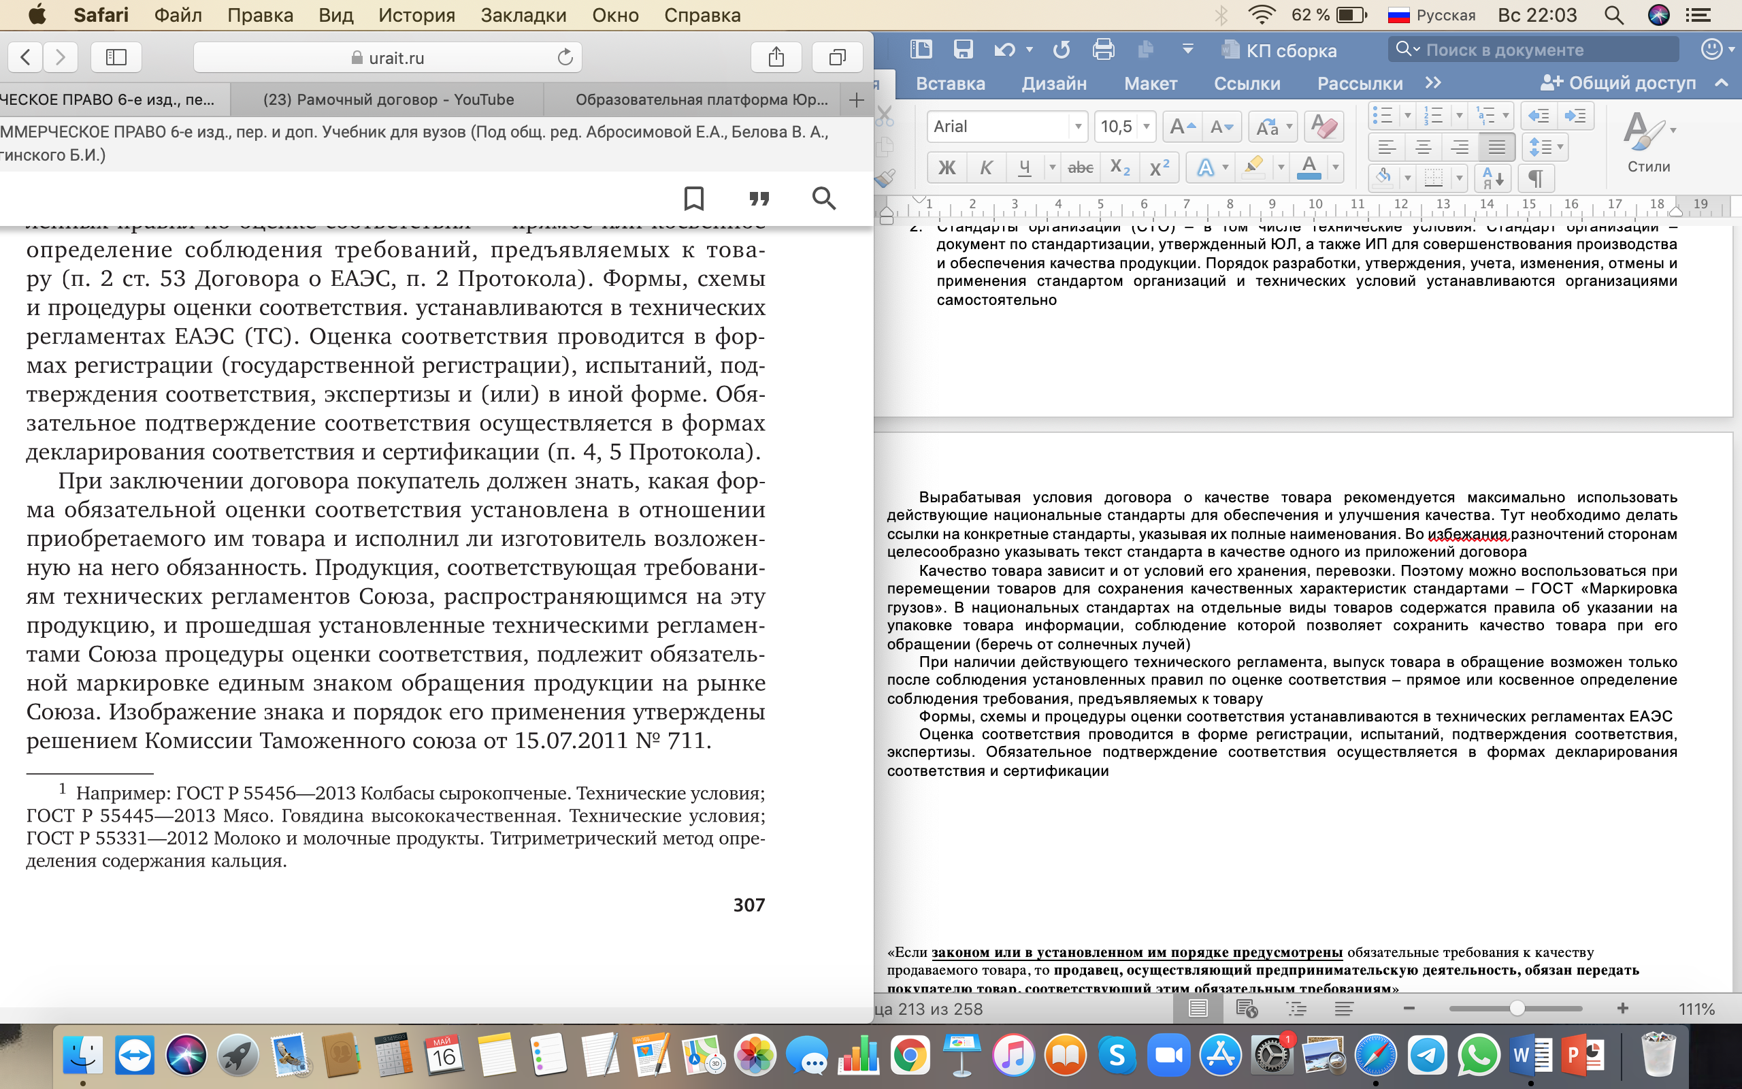Open the citation quotes tool
Image resolution: width=1742 pixels, height=1089 pixels.
[x=759, y=198]
